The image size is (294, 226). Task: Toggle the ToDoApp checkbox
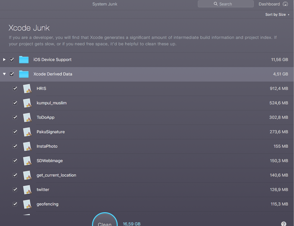pos(15,117)
